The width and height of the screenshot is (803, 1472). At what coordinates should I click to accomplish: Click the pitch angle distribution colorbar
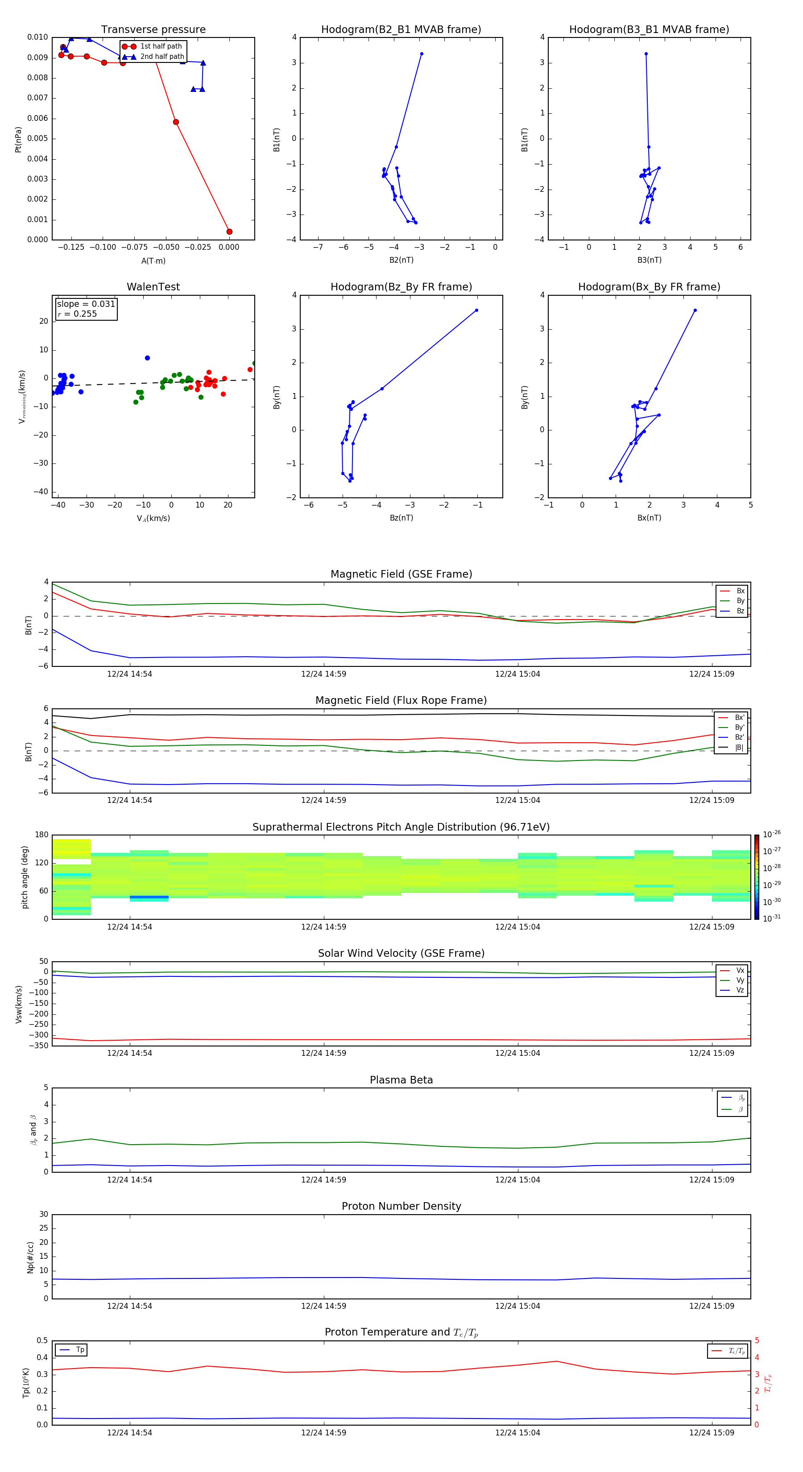757,877
